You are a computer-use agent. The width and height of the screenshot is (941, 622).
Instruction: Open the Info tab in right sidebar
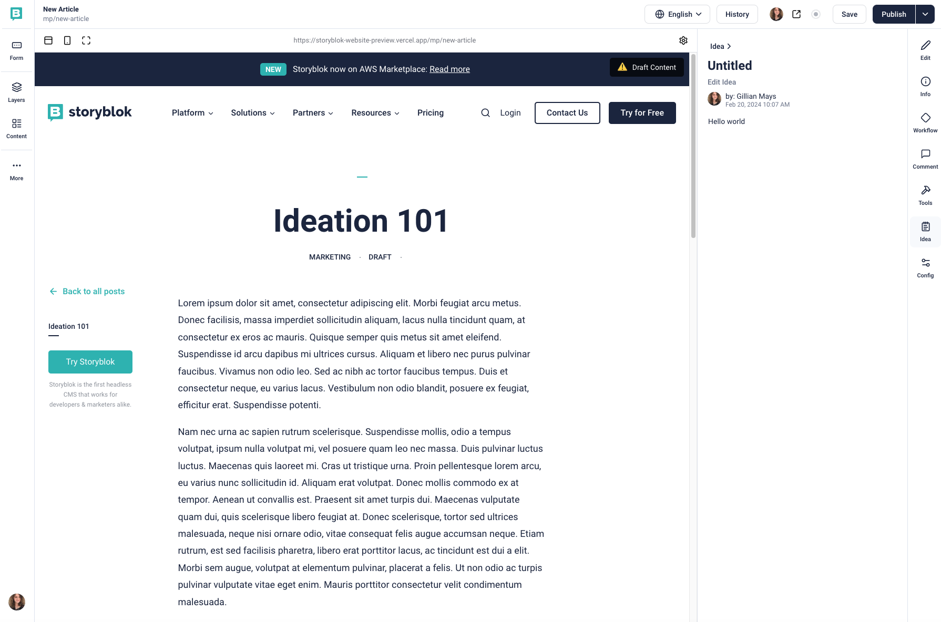[x=925, y=87]
